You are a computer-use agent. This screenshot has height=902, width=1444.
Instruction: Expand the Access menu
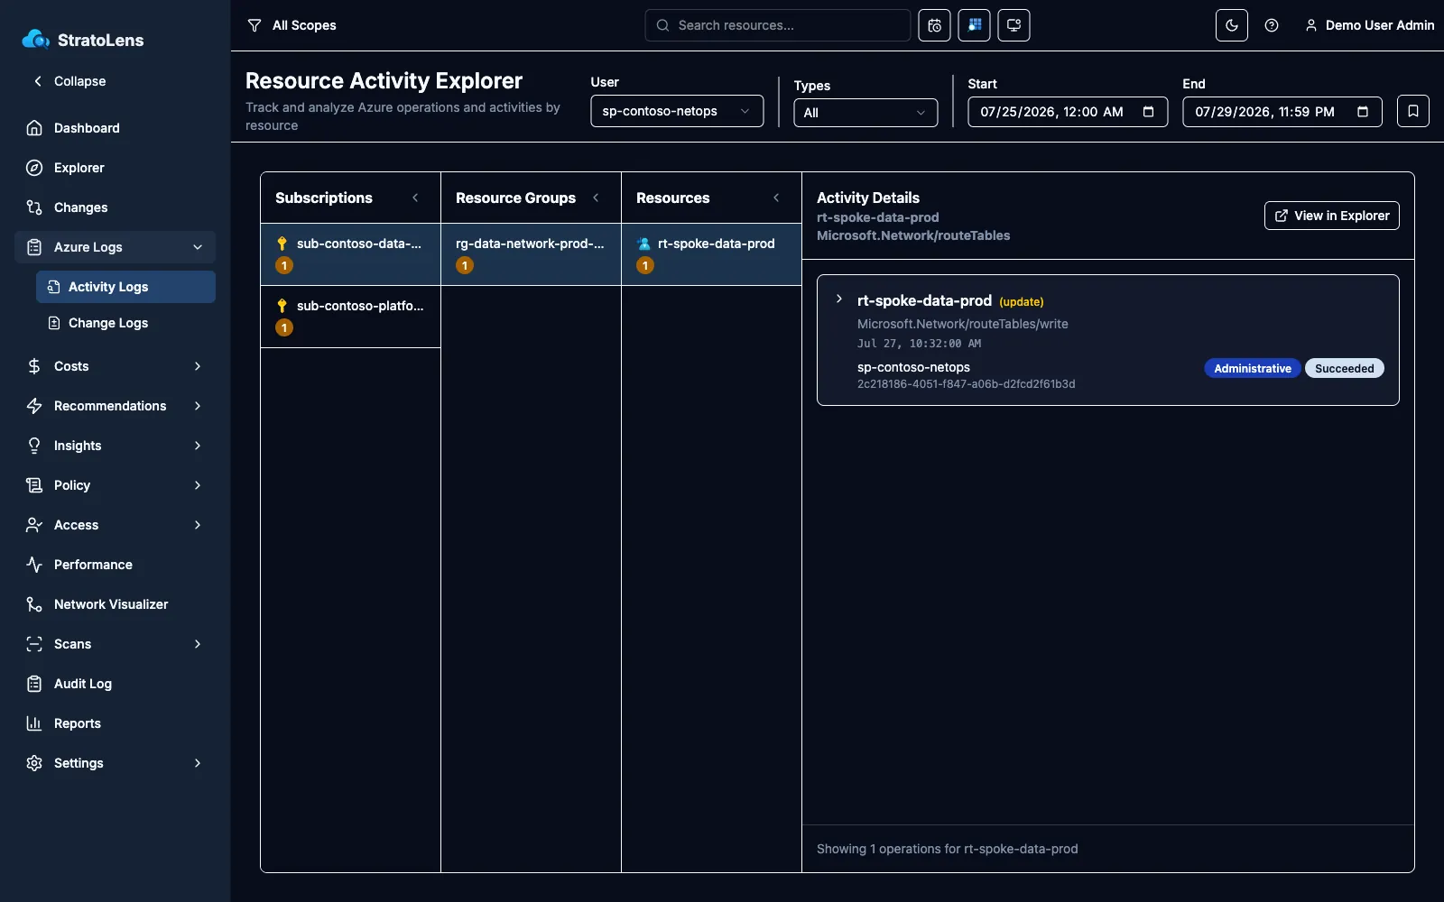coord(115,525)
